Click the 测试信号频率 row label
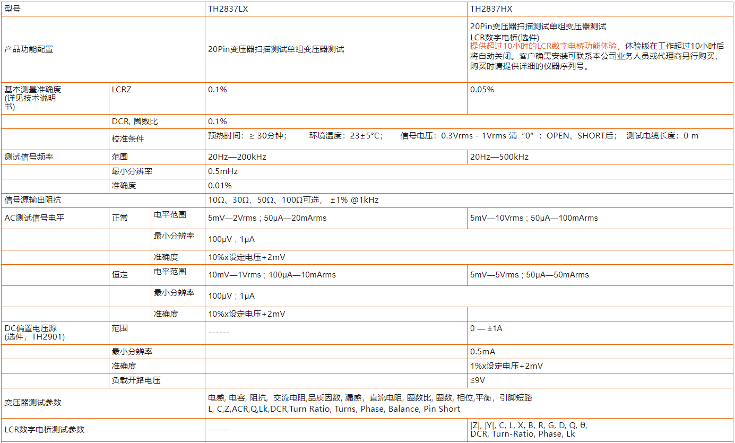735x443 pixels. click(x=29, y=157)
